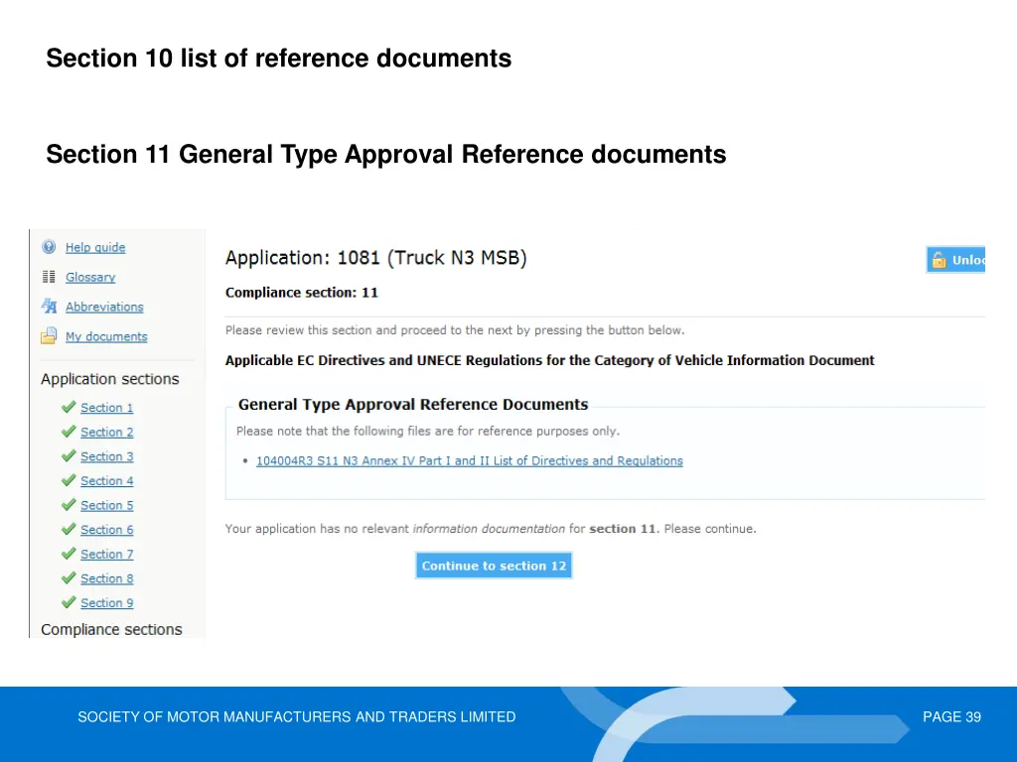Click the padlock icon on Unlock button
The height and width of the screenshot is (762, 1017).
[x=939, y=260]
